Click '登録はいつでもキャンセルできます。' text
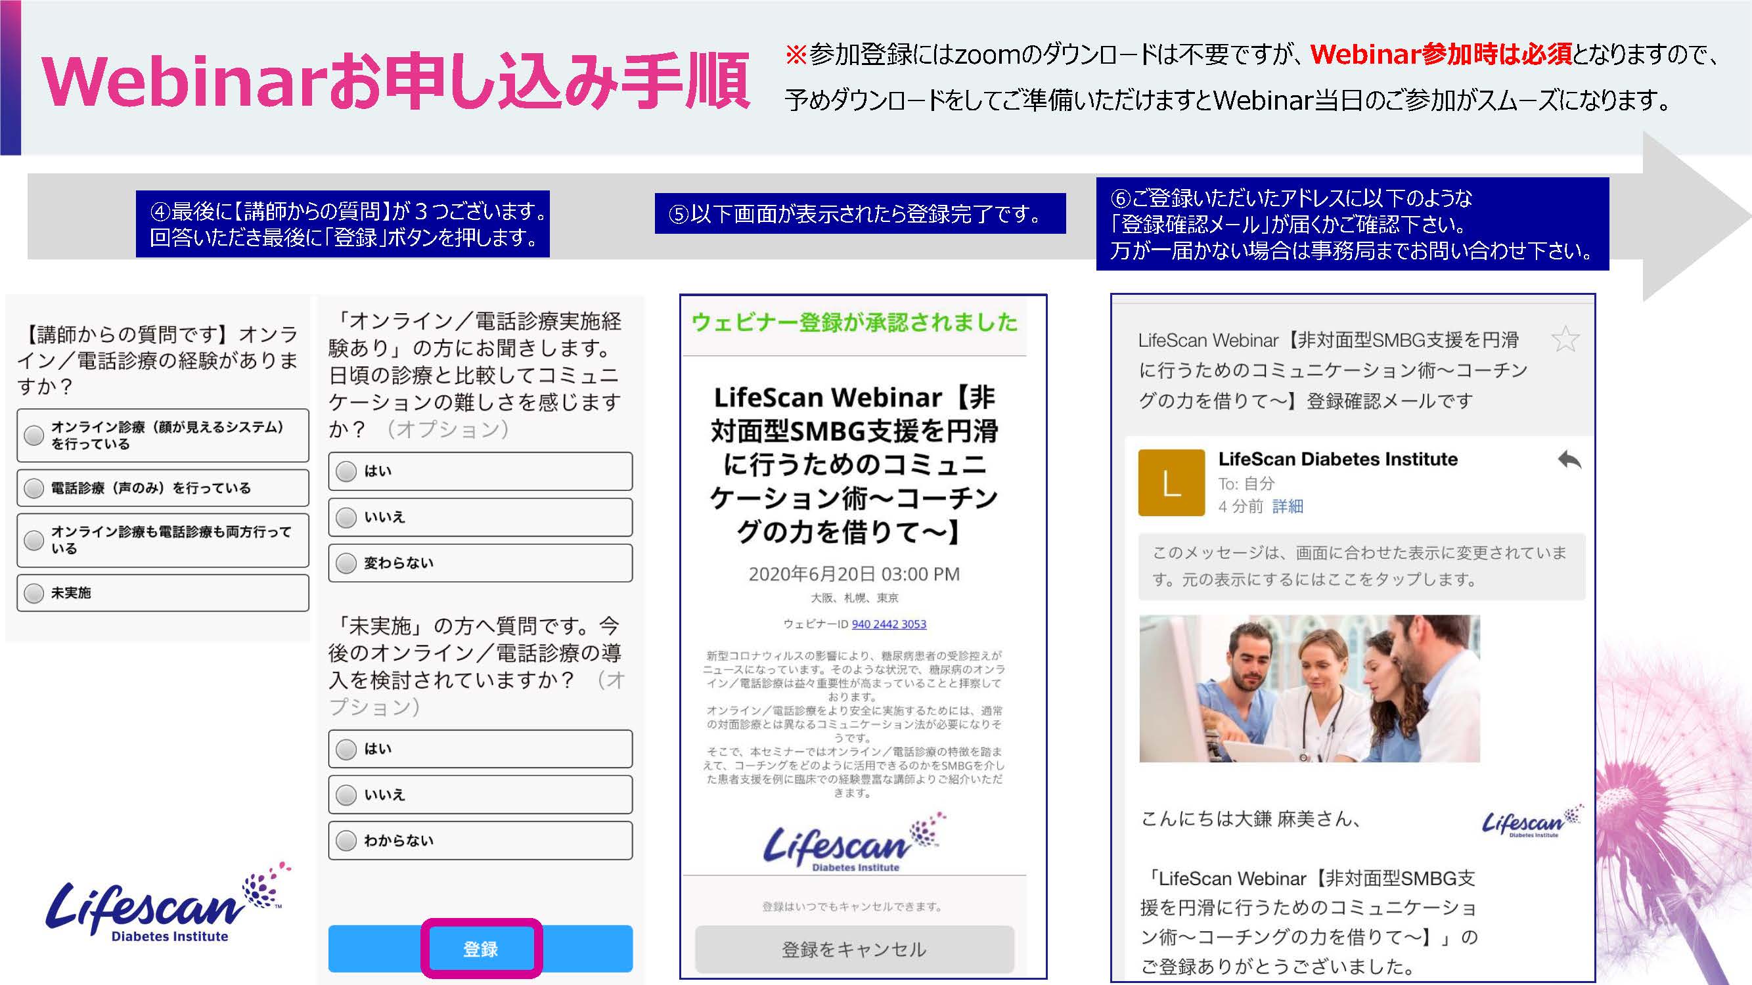1752x985 pixels. click(x=852, y=906)
